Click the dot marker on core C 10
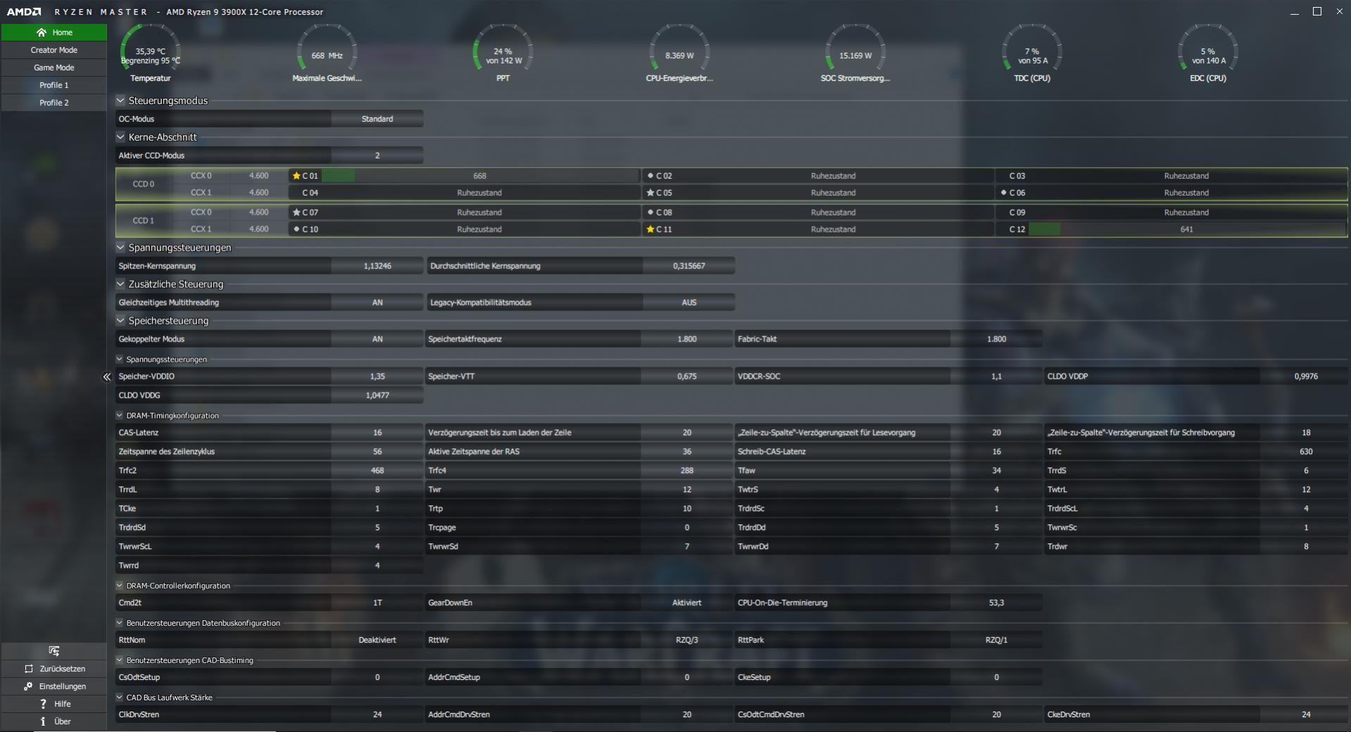Screen dimensions: 1351x732 [x=296, y=229]
